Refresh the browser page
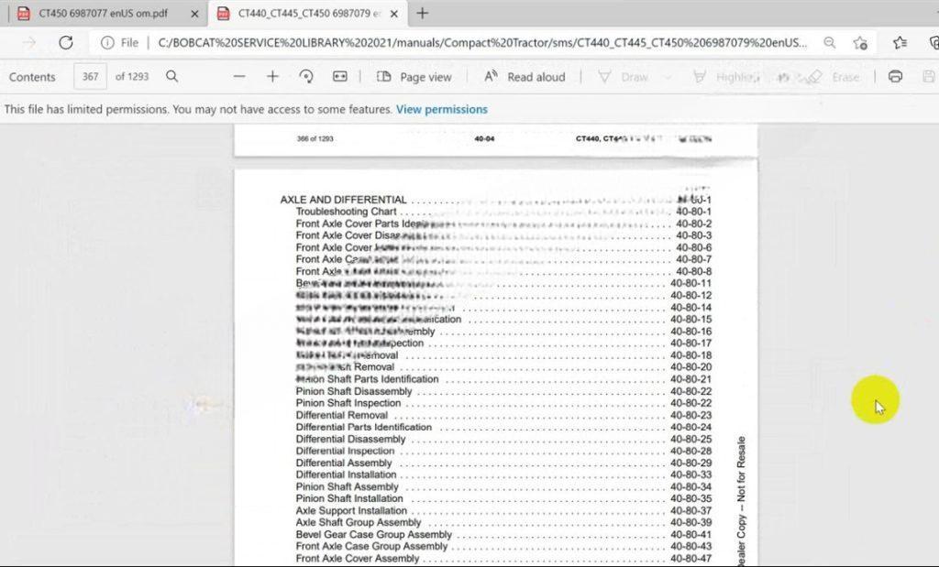The image size is (939, 567). click(66, 43)
